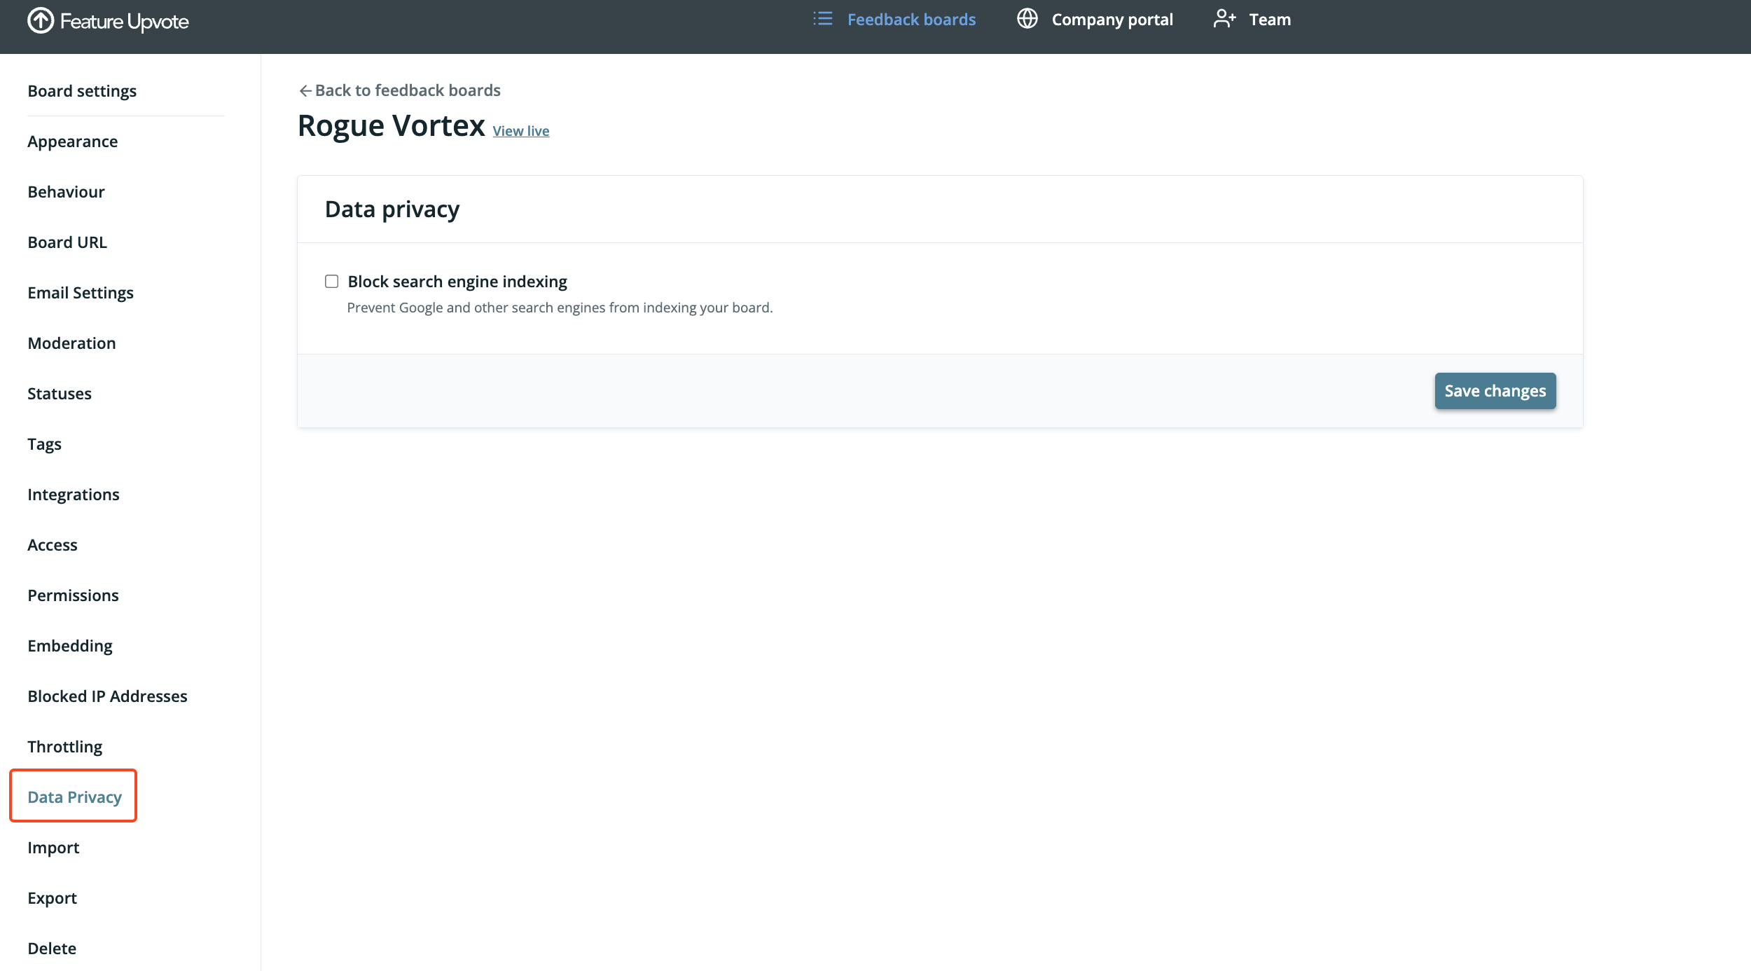1751x971 pixels.
Task: Click Team in top navigation
Action: pos(1269,20)
